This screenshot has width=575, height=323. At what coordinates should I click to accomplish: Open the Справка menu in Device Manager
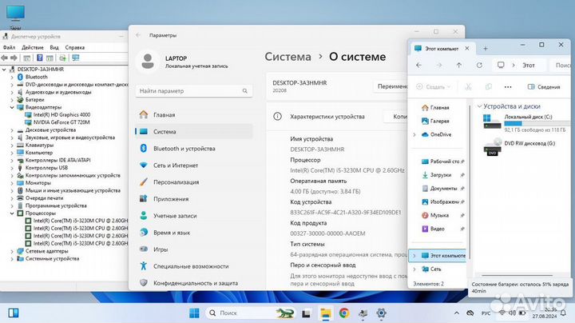(75, 47)
